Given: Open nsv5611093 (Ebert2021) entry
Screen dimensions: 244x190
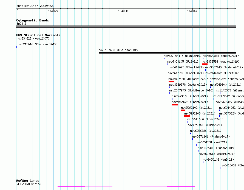Looking at the screenshot, I should coord(186,67).
